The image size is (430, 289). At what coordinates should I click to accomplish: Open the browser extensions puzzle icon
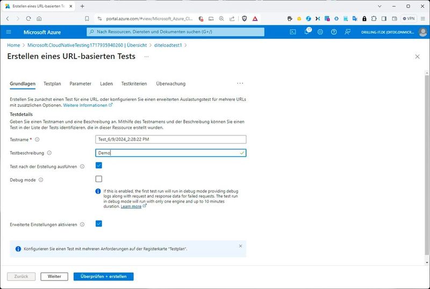pyautogui.click(x=374, y=19)
